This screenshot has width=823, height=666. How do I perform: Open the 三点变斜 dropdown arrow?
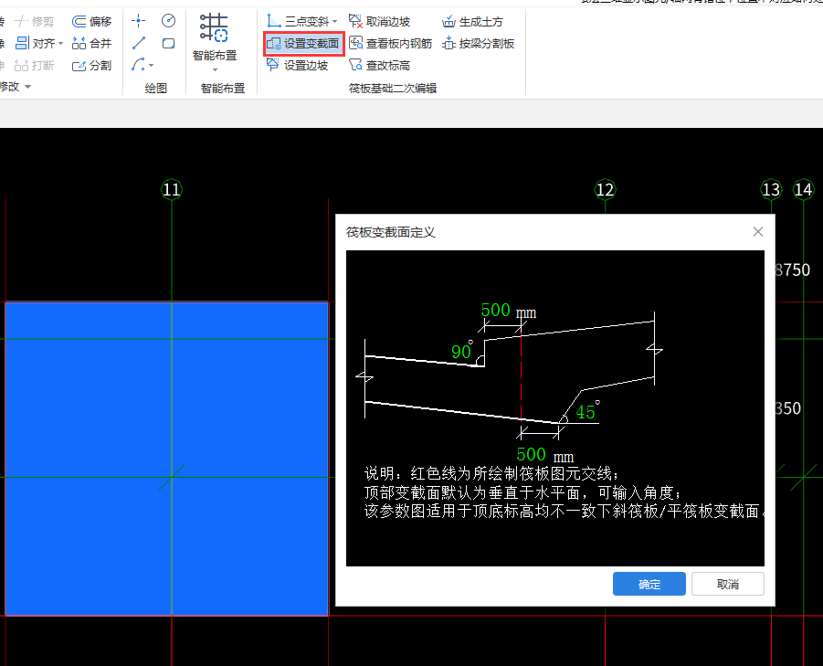click(335, 22)
